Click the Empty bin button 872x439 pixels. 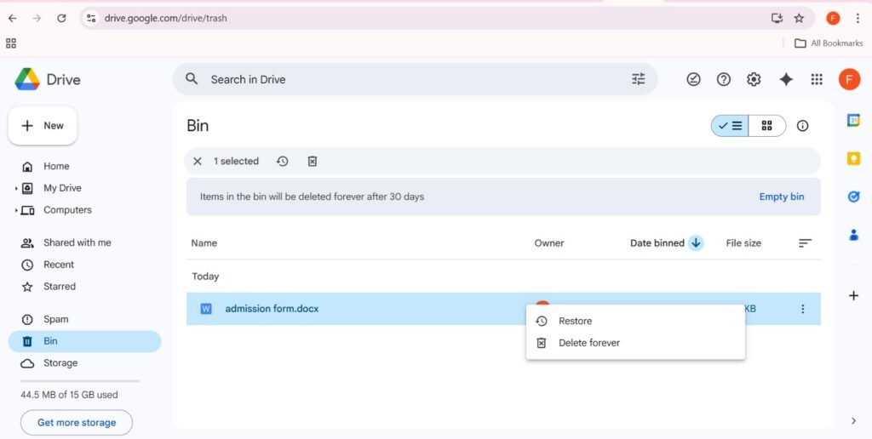(781, 197)
